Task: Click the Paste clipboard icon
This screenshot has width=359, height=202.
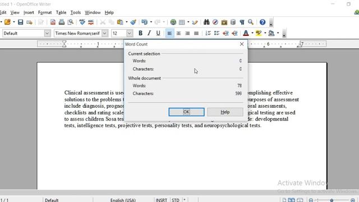Action: click(120, 22)
